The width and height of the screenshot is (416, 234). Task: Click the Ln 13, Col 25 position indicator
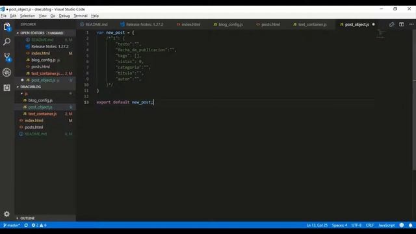317,226
